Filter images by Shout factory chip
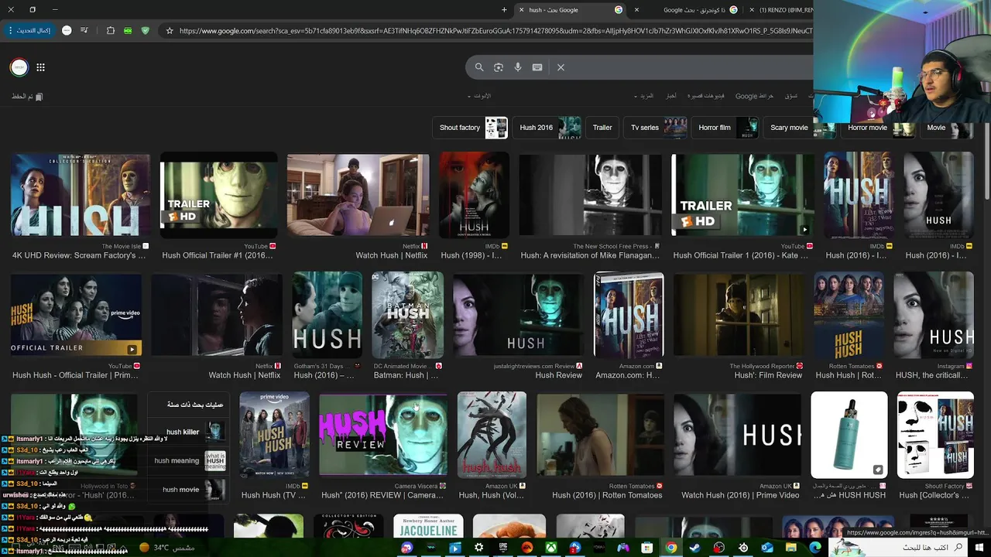Image resolution: width=991 pixels, height=557 pixels. point(471,128)
